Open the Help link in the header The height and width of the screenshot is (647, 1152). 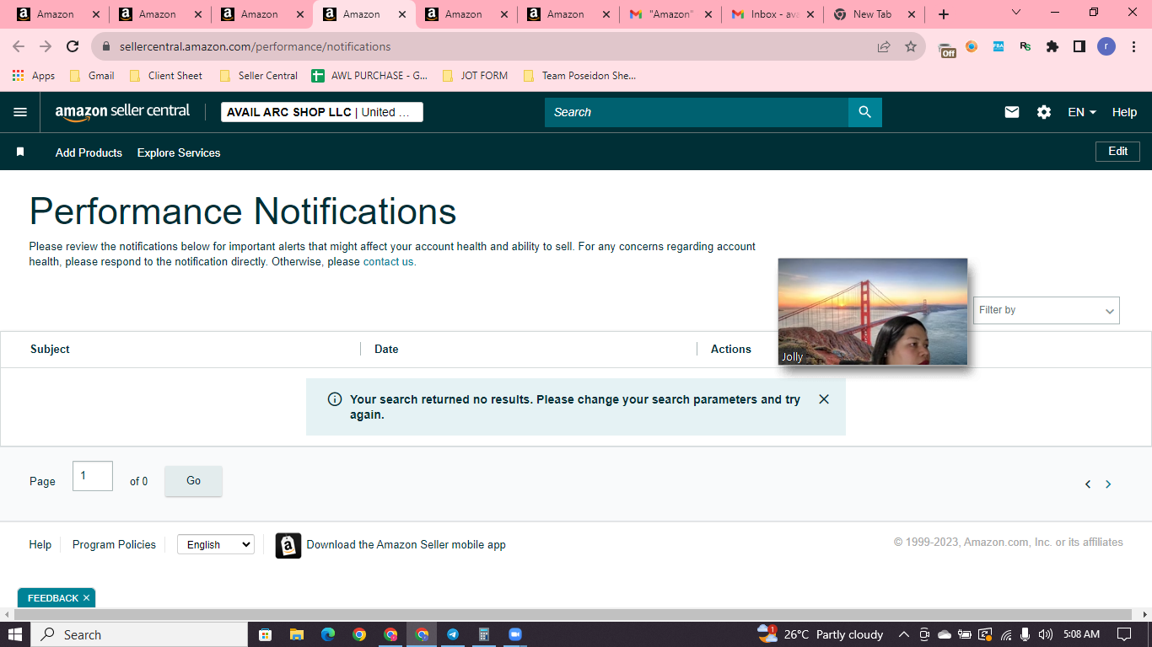click(1124, 112)
